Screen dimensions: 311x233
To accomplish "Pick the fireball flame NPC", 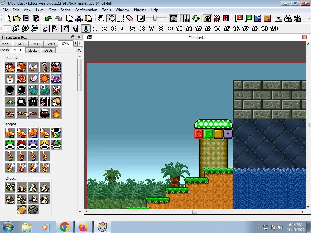I will click(x=56, y=113).
